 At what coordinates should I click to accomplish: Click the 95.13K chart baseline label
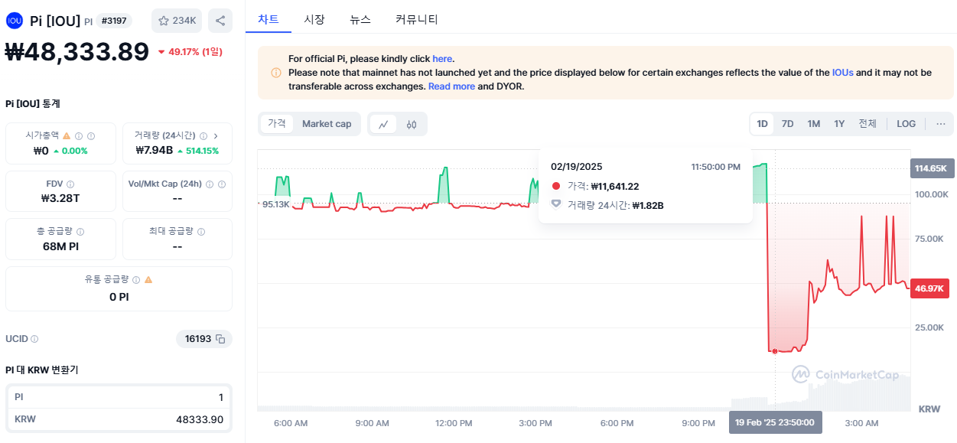click(x=275, y=204)
